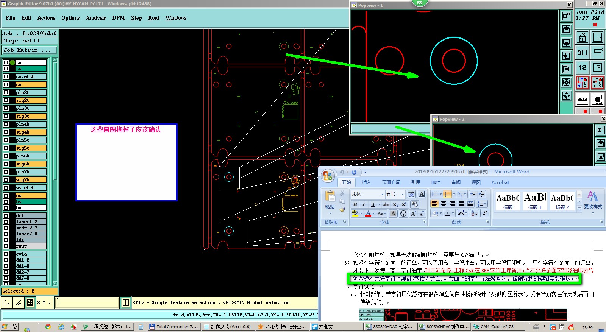Viewport: 606px width, 332px height.
Task: Expand the 更改样式 change styles dropdown
Action: click(x=593, y=207)
